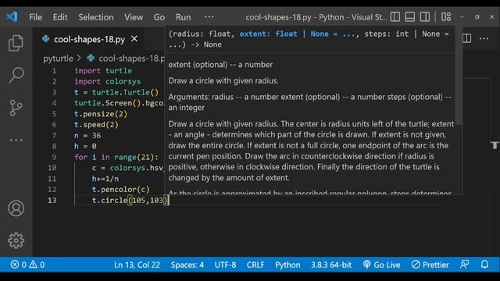Click line number 13 in gutter
The height and width of the screenshot is (281, 500).
52,200
